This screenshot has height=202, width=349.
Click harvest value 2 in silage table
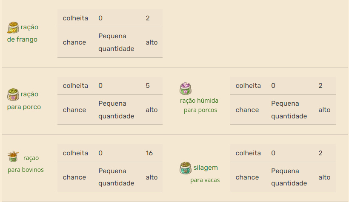click(x=320, y=153)
